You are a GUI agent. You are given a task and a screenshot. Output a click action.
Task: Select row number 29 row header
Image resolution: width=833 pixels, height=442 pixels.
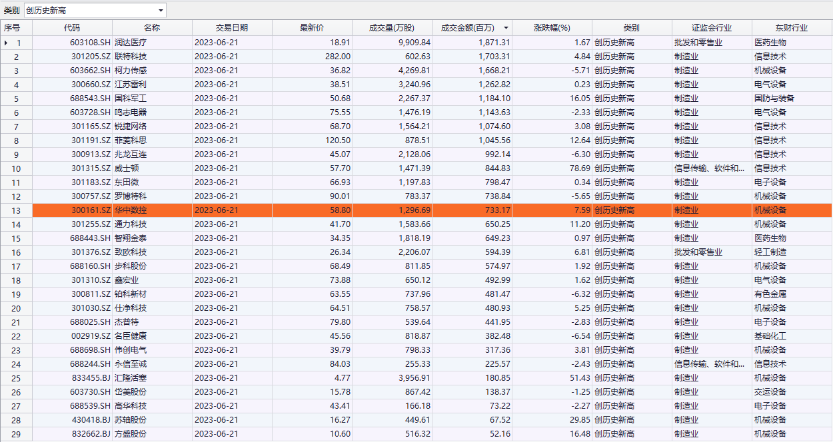[16, 434]
